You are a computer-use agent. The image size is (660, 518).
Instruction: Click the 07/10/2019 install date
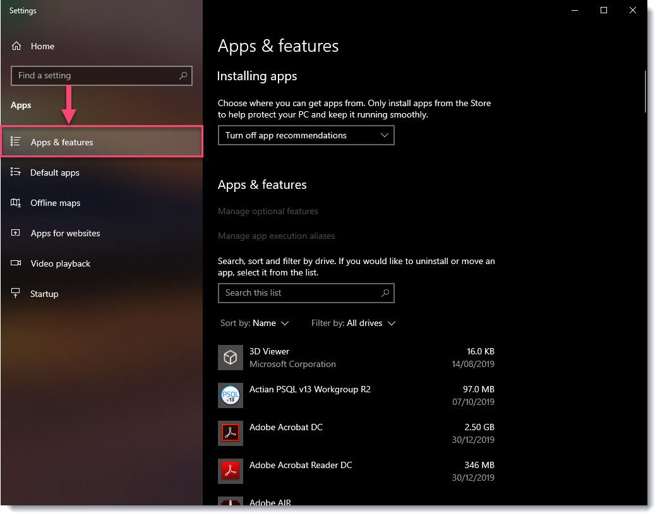(x=473, y=402)
